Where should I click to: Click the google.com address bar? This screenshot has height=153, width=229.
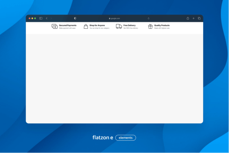coord(115,18)
